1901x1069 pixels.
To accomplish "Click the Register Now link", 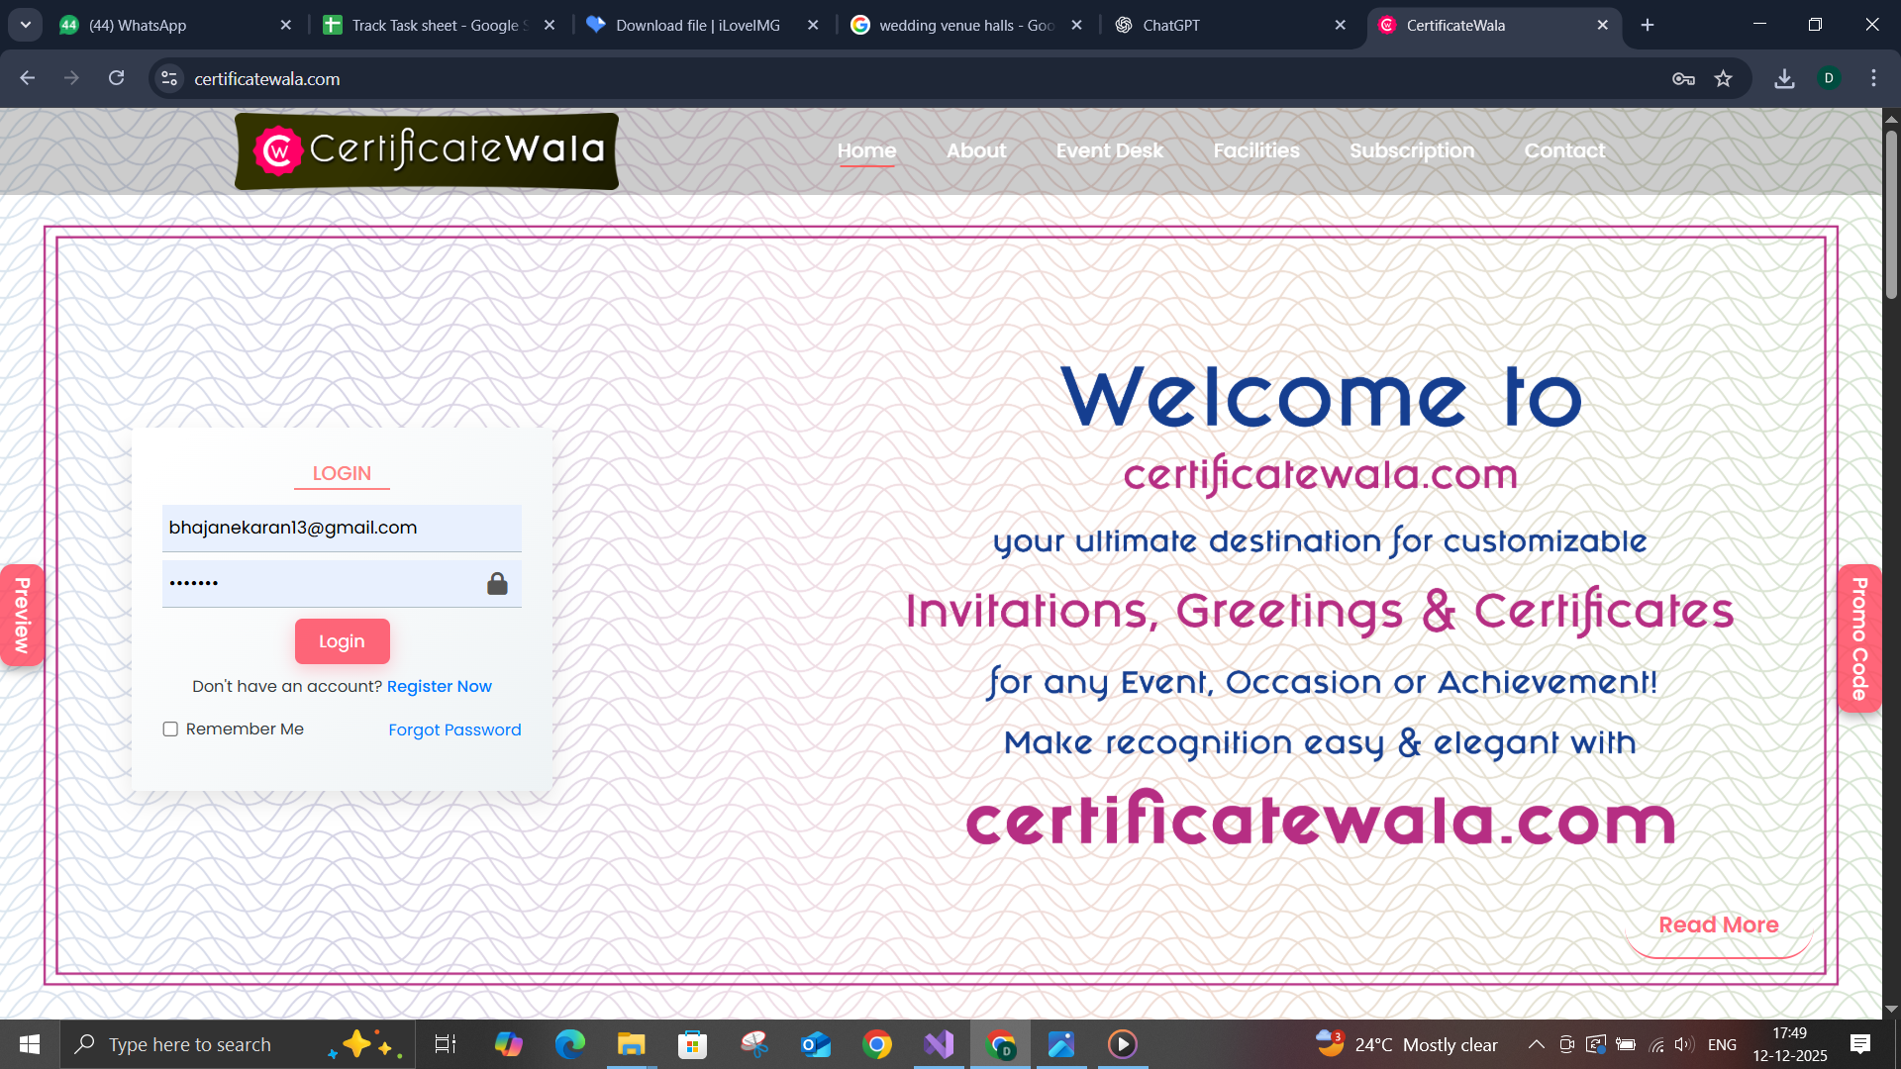I will point(439,687).
